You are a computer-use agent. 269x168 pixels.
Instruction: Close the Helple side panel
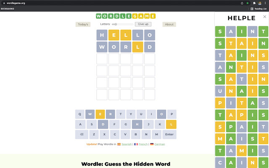(264, 17)
